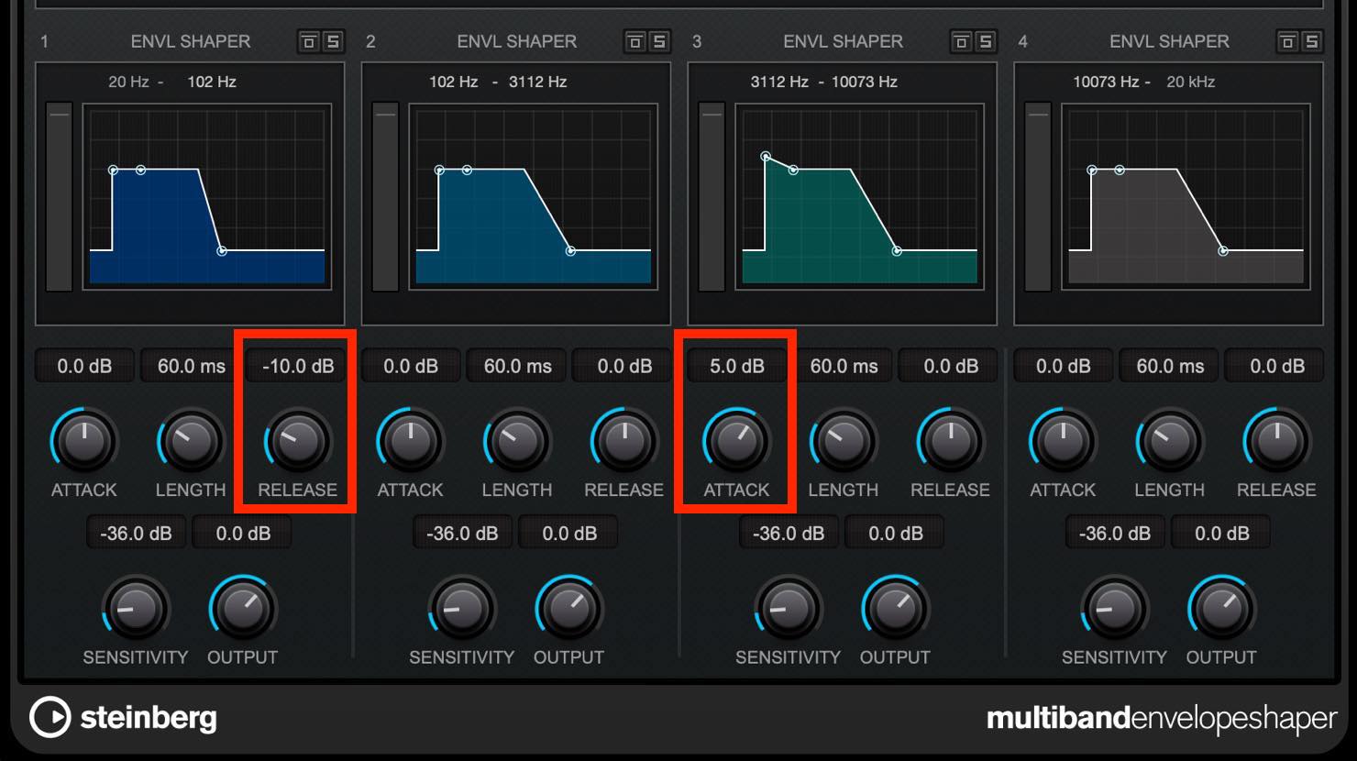This screenshot has width=1357, height=761.
Task: Click band 4 lower frequency 10073 Hz
Action: [x=1107, y=82]
